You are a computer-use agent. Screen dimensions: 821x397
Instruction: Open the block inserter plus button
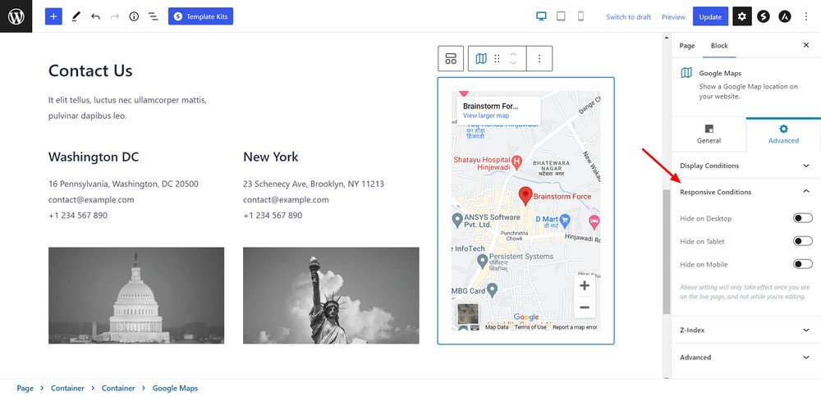click(53, 16)
